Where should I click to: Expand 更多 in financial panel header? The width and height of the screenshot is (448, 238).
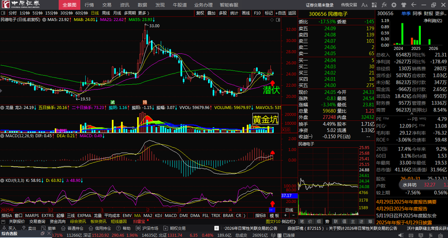pos(441,13)
